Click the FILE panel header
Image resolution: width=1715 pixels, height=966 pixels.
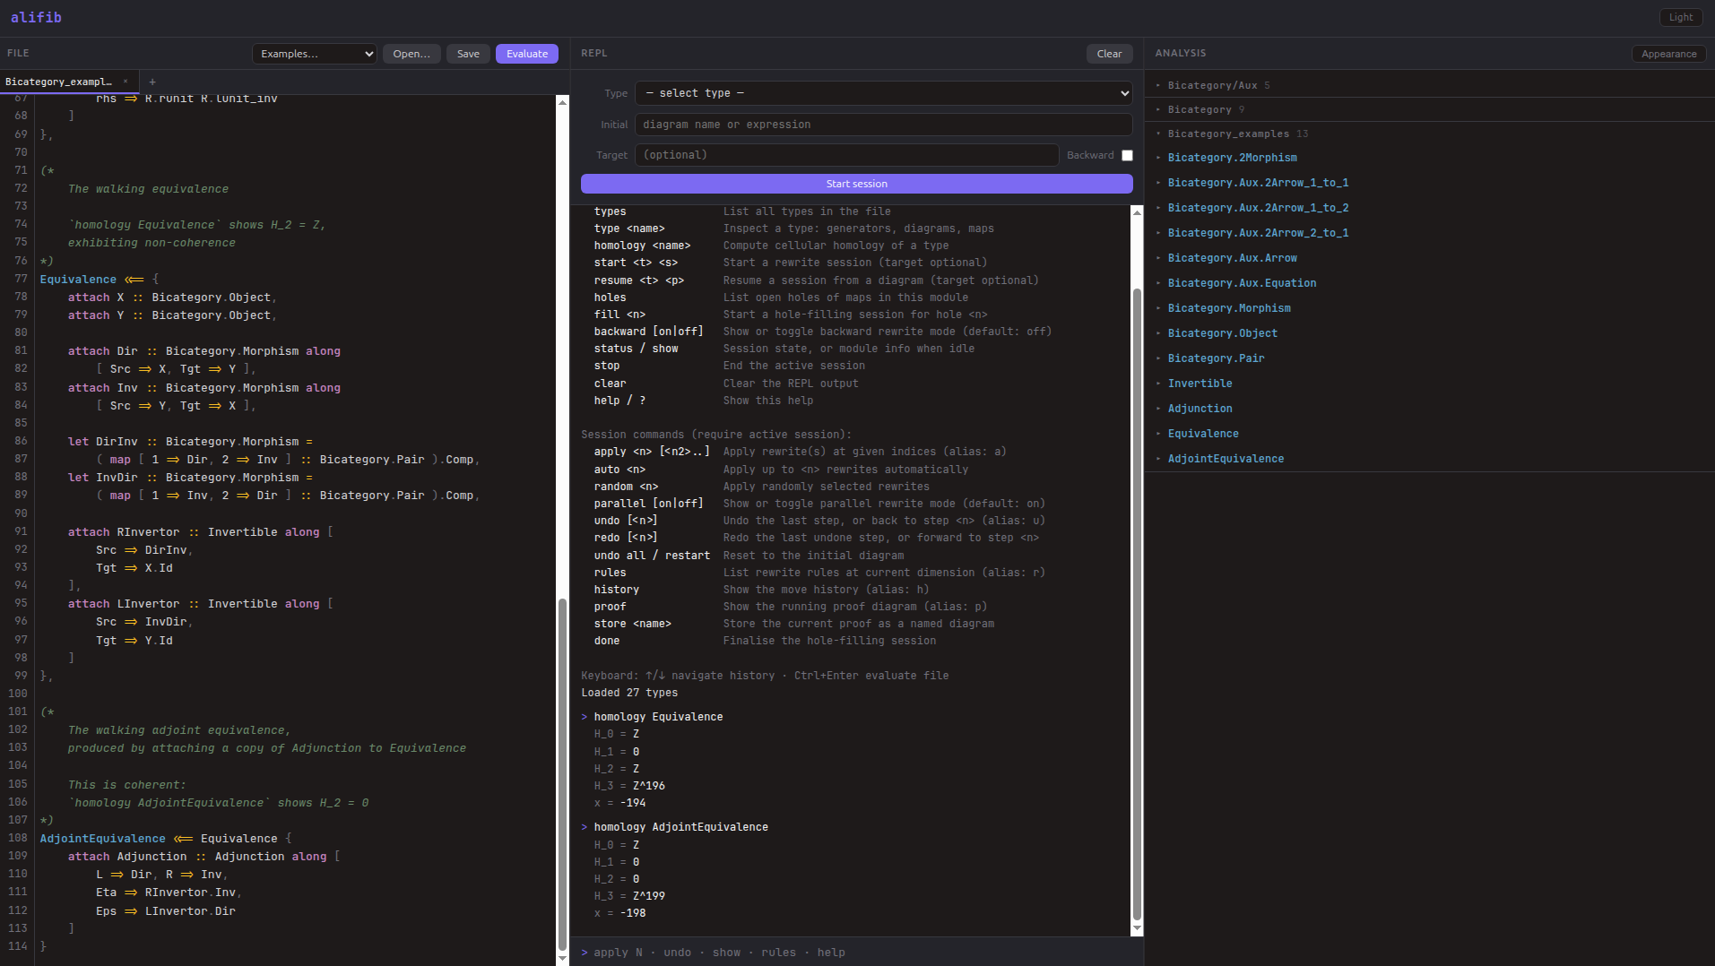(x=18, y=54)
